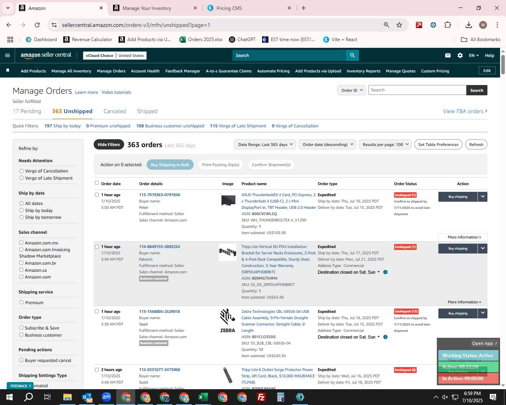Switch to the Pricing CMS browser tab

(x=249, y=8)
